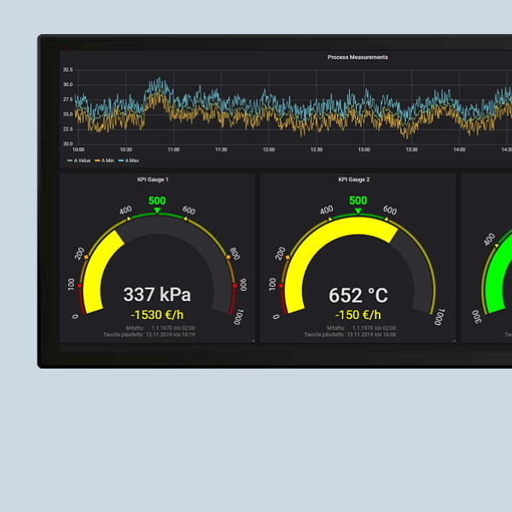Click yellow threshold marker near 400 on Gauge 2
This screenshot has height=512, width=512.
(329, 220)
